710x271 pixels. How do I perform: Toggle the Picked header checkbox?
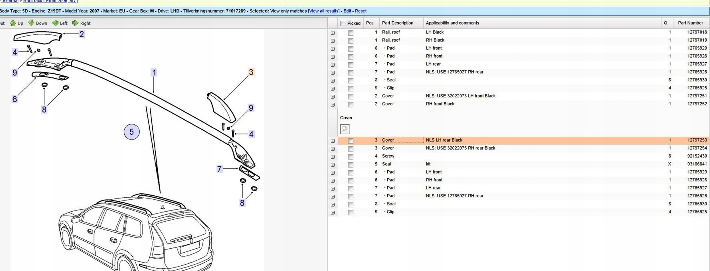pos(343,23)
